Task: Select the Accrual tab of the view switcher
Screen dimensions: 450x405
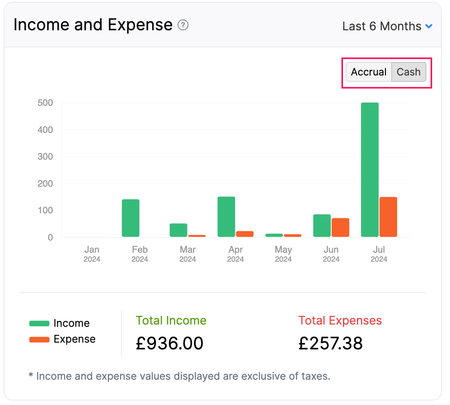Action: [x=369, y=72]
